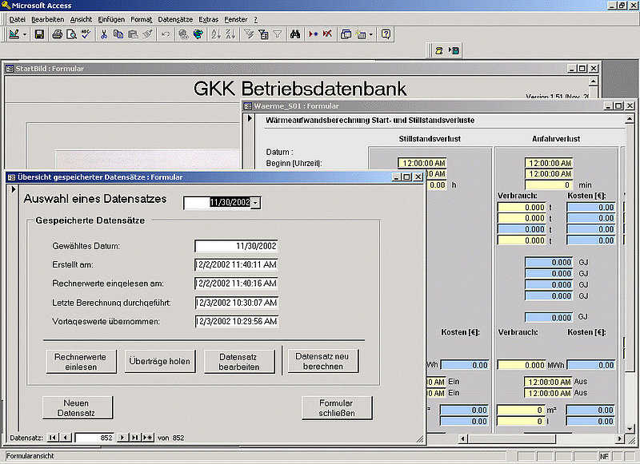640x464 pixels.
Task: Open the Datei menu
Action: click(x=17, y=19)
